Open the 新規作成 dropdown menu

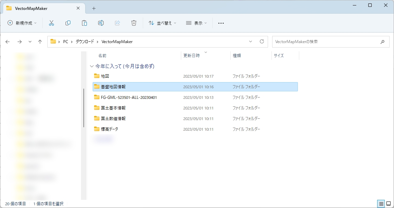22,23
